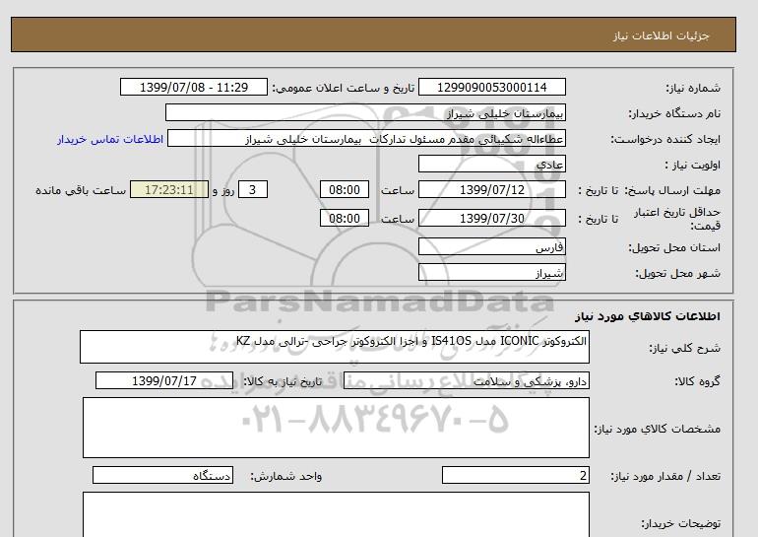The height and width of the screenshot is (537, 758).
Task: Click the مهلت ارسال پاسخ label
Action: (x=672, y=190)
